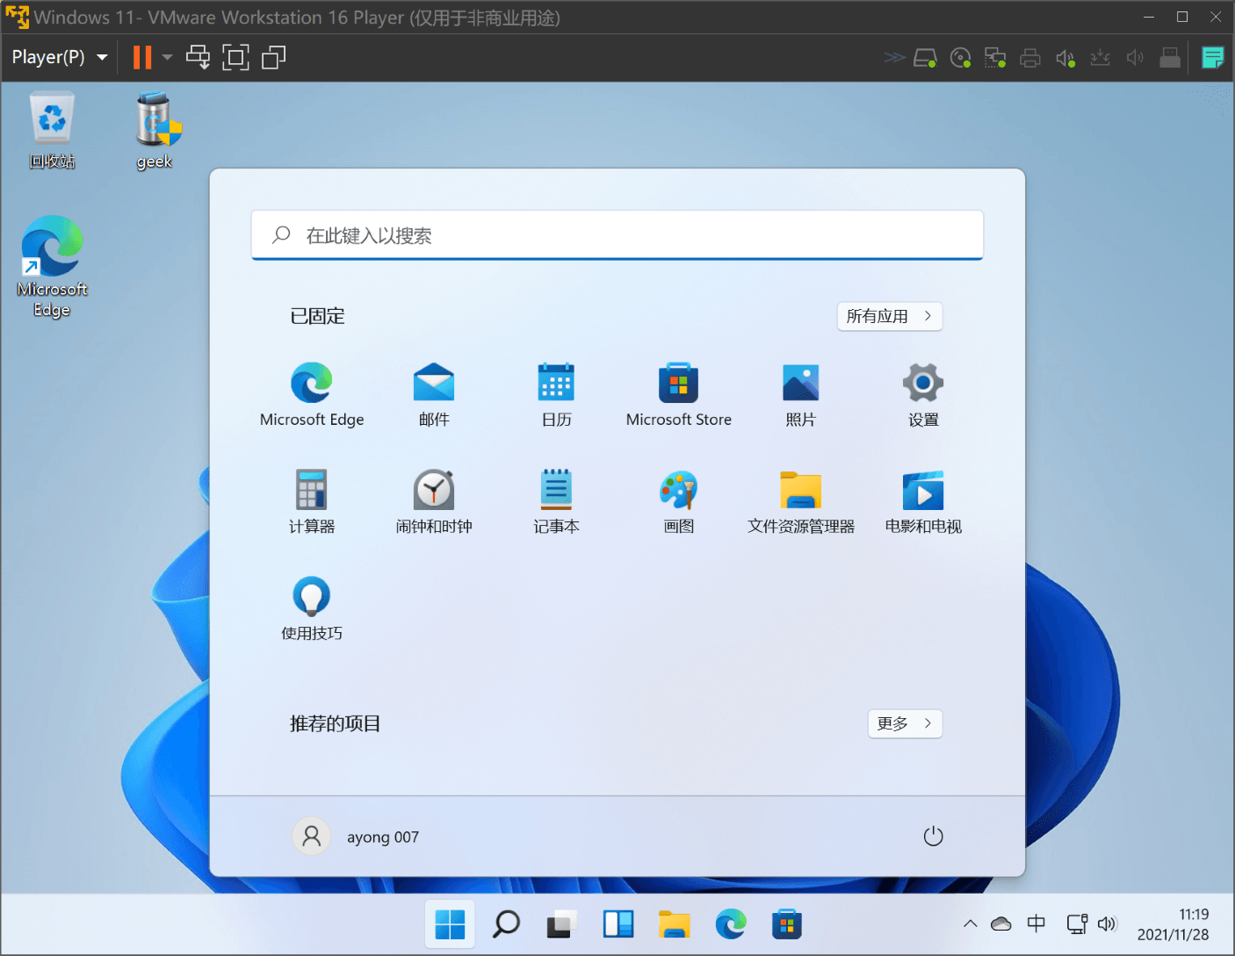Open Notepad (记事本) app
The height and width of the screenshot is (956, 1235).
pyautogui.click(x=556, y=501)
